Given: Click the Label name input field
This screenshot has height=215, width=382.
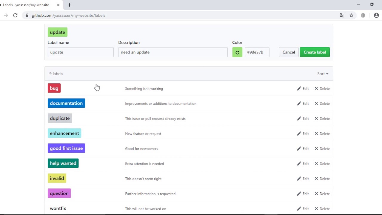Looking at the screenshot, I should coord(81,52).
